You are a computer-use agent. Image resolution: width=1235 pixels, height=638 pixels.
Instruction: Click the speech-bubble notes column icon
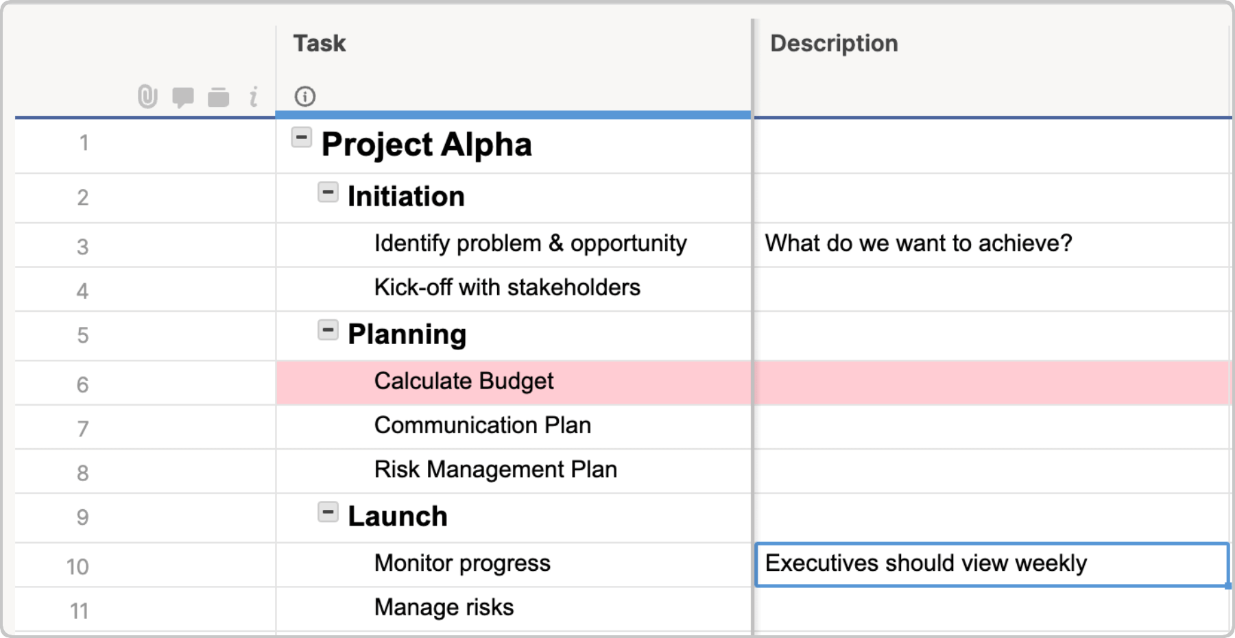point(183,97)
